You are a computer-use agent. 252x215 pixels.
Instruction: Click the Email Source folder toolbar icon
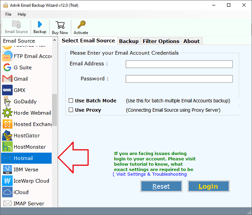click(x=16, y=24)
